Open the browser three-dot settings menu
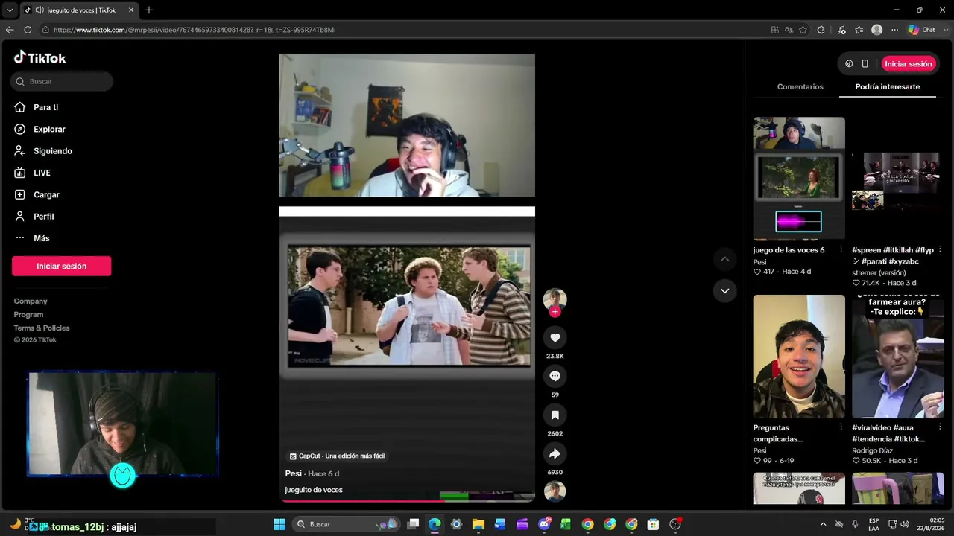The height and width of the screenshot is (536, 954). [x=895, y=30]
